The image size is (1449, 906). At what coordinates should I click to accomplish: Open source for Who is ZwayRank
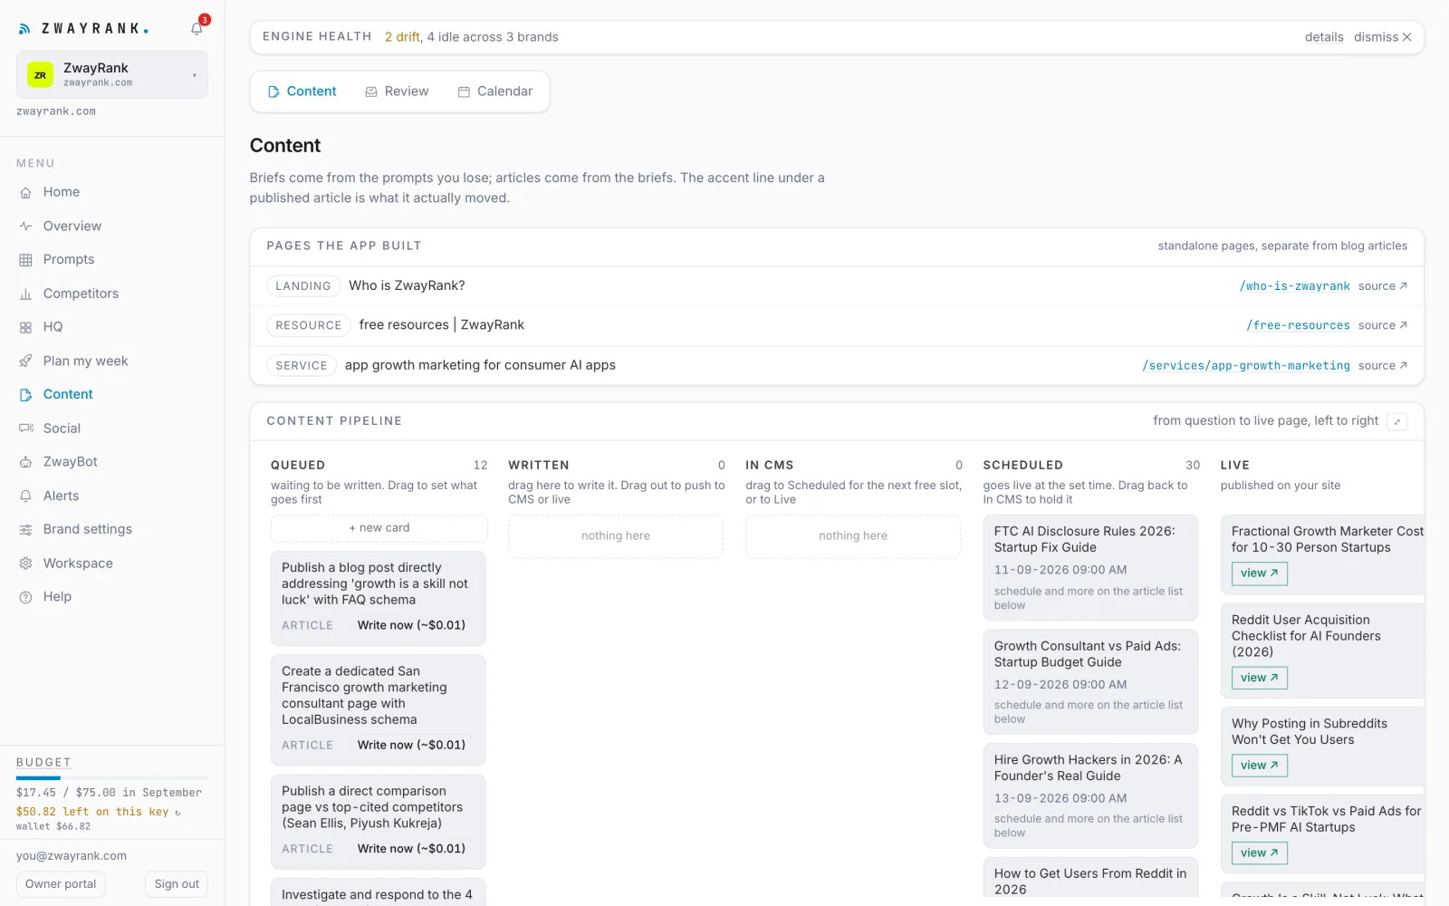click(1383, 286)
